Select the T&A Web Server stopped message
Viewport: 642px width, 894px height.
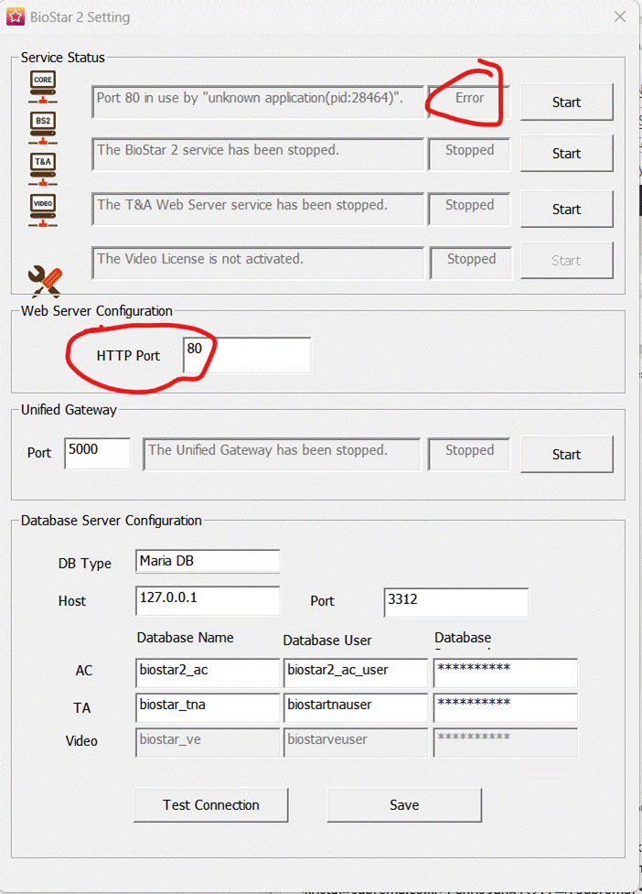[258, 209]
